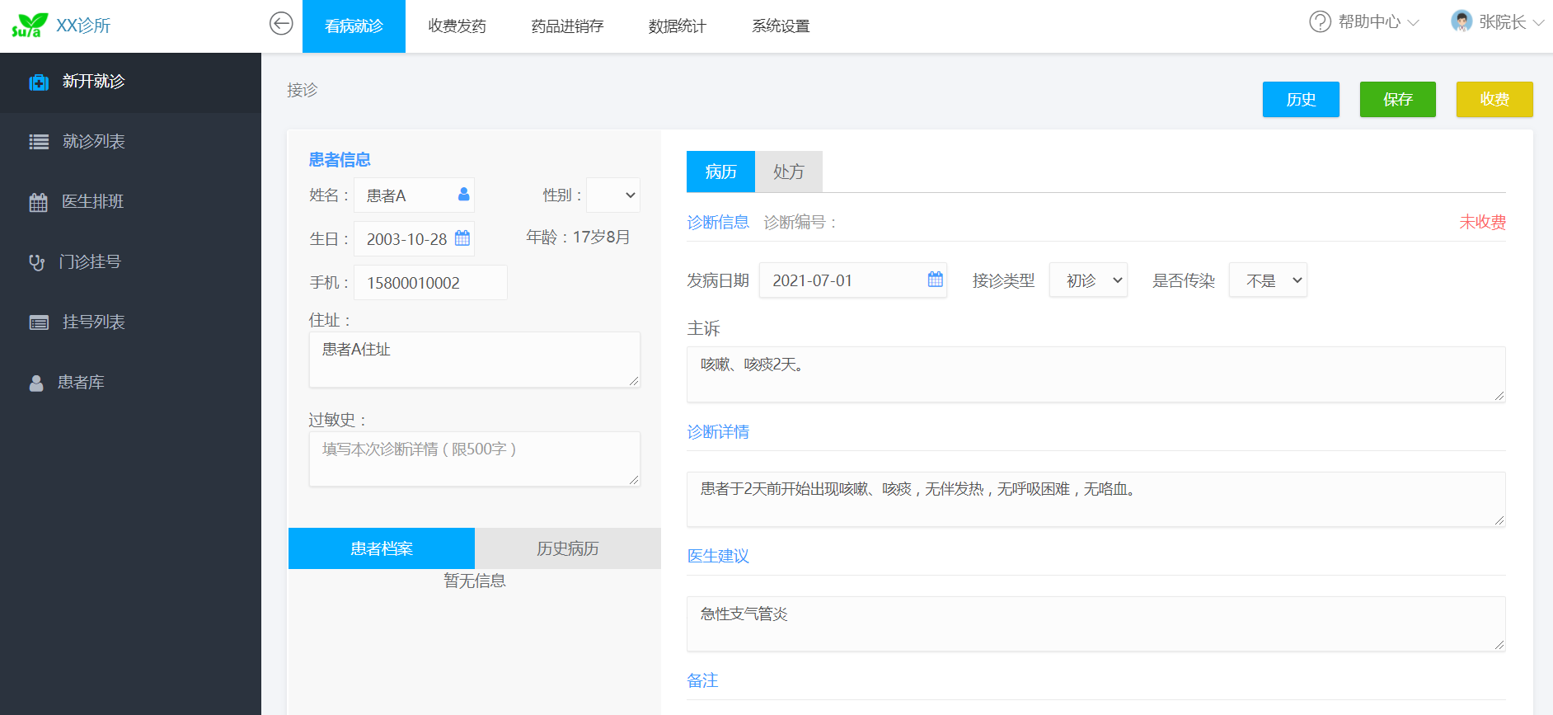Click the 发病日期 field with 2021-07-01
Screen dimensions: 1553x715
pyautogui.click(x=853, y=280)
